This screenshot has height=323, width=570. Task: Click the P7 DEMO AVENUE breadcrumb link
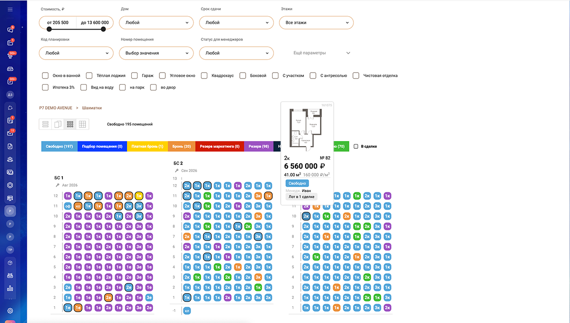[55, 108]
